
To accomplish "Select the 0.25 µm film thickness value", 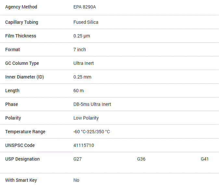I will [82, 36].
